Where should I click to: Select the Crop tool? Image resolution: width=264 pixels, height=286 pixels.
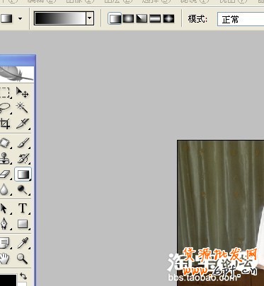click(5, 123)
